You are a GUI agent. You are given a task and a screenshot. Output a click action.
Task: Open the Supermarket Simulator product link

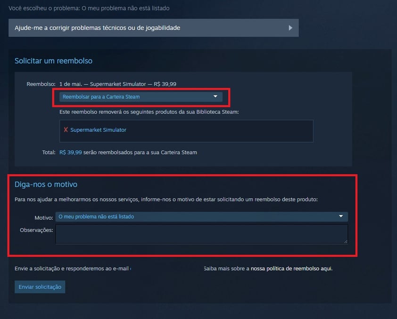tap(98, 129)
